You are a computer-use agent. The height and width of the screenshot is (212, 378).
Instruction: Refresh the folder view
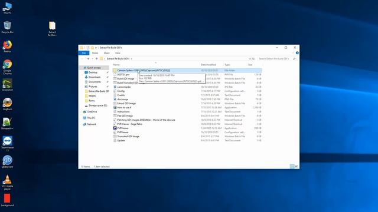pos(253,59)
